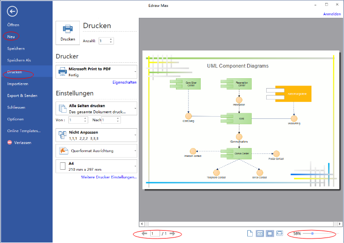
Task: Click left arrow of horizontal preview scrollbar
Action: (142, 224)
